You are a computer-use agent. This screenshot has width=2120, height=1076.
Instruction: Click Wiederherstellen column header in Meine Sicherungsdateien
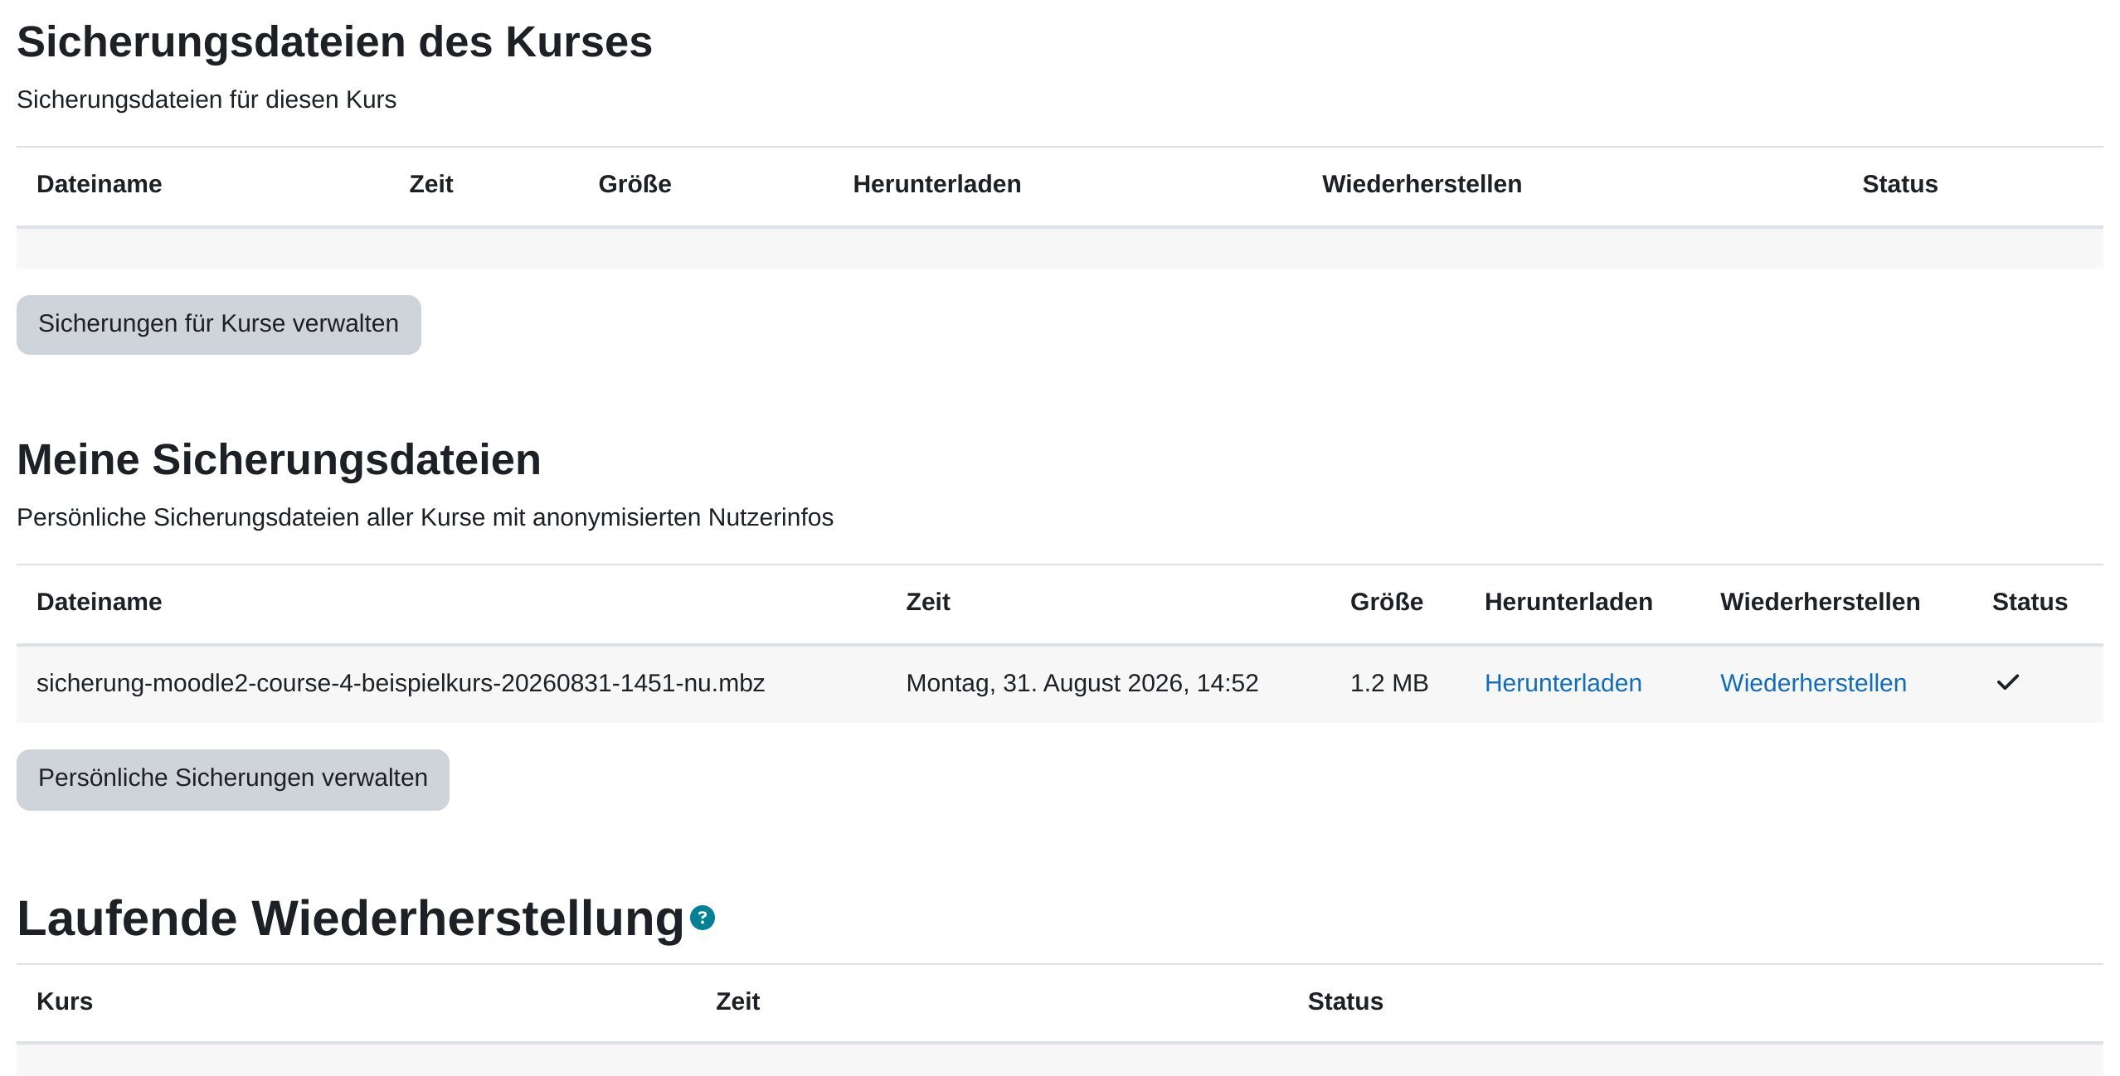[1820, 602]
